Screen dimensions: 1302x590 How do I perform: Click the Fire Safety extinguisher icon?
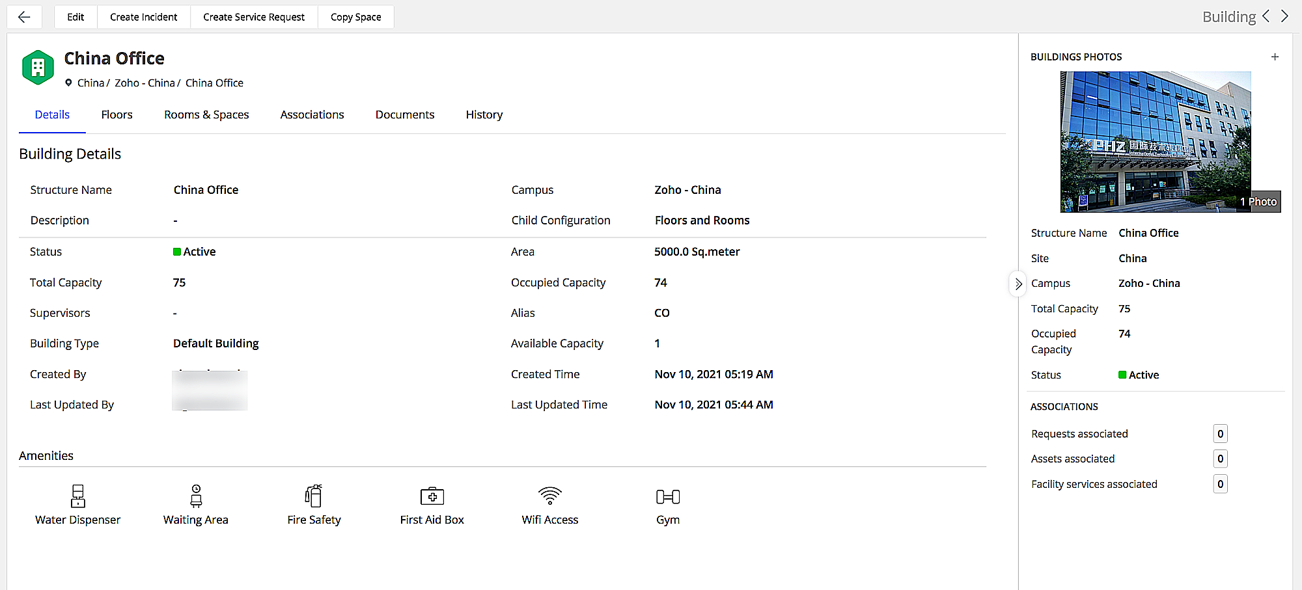314,496
